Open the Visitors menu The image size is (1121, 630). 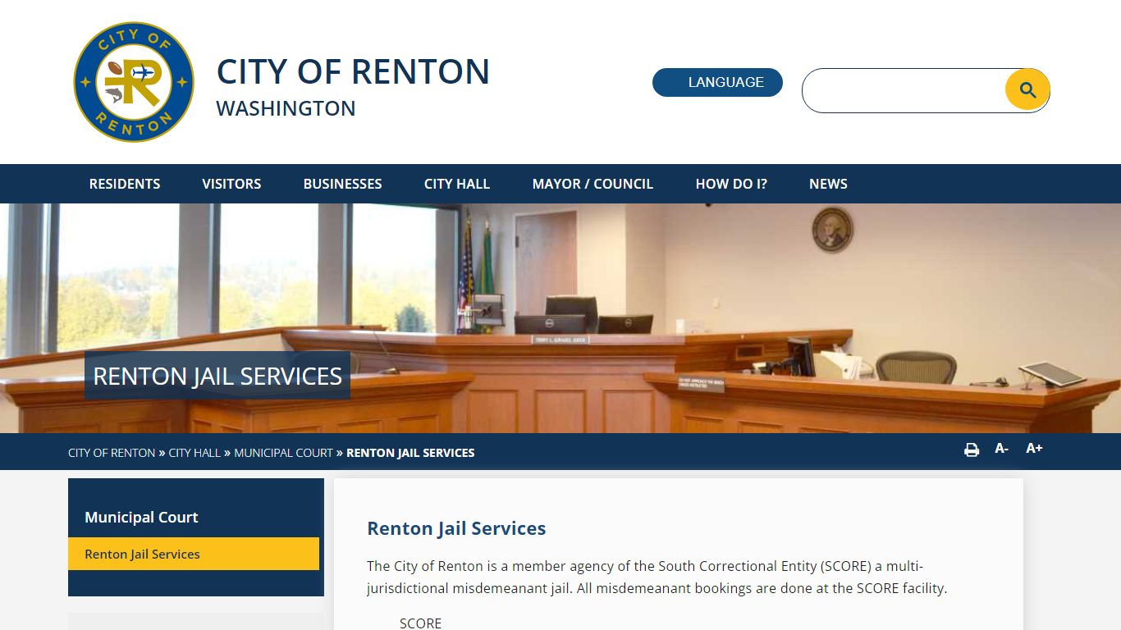231,184
